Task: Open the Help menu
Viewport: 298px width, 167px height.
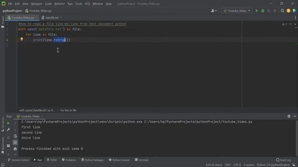Action: [x=108, y=4]
